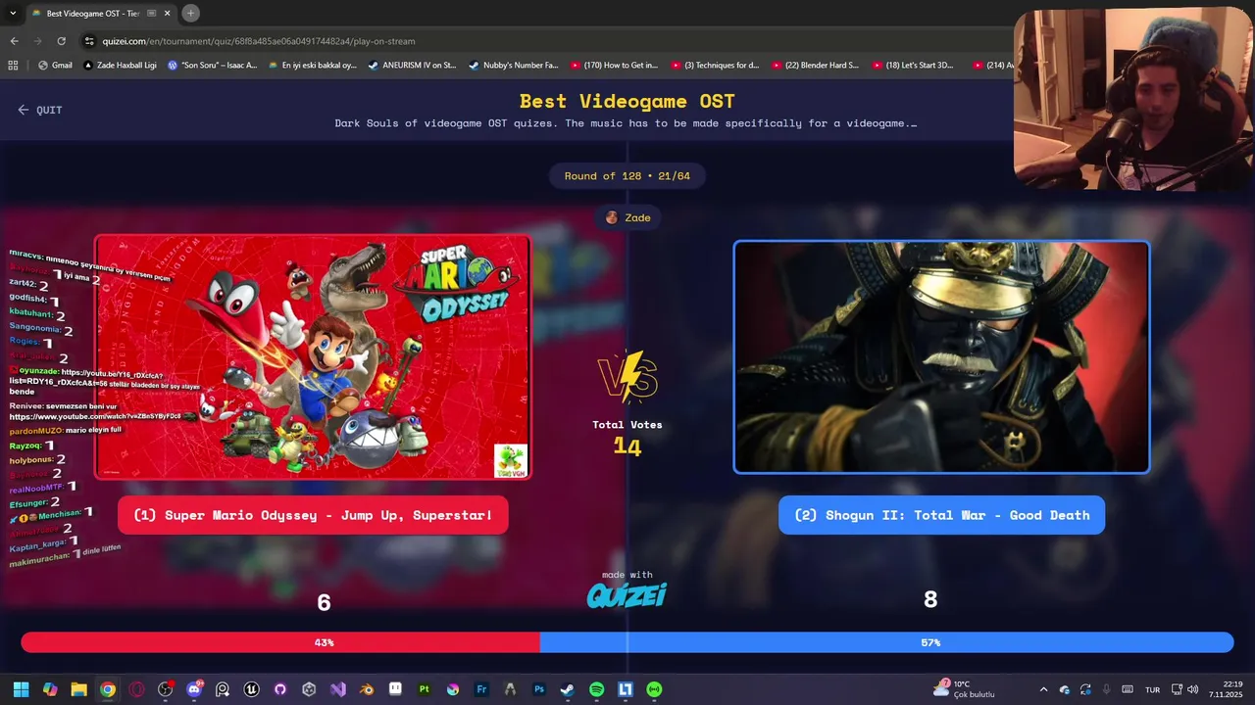The image size is (1255, 705).
Task: Open Substance Painter from the taskbar
Action: [x=424, y=689]
